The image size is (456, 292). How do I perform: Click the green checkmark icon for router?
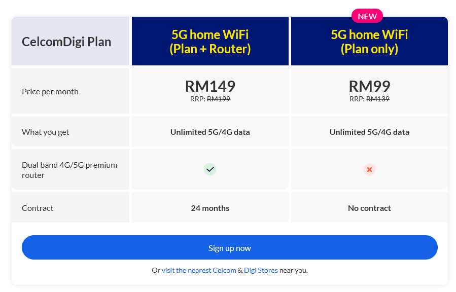(209, 169)
